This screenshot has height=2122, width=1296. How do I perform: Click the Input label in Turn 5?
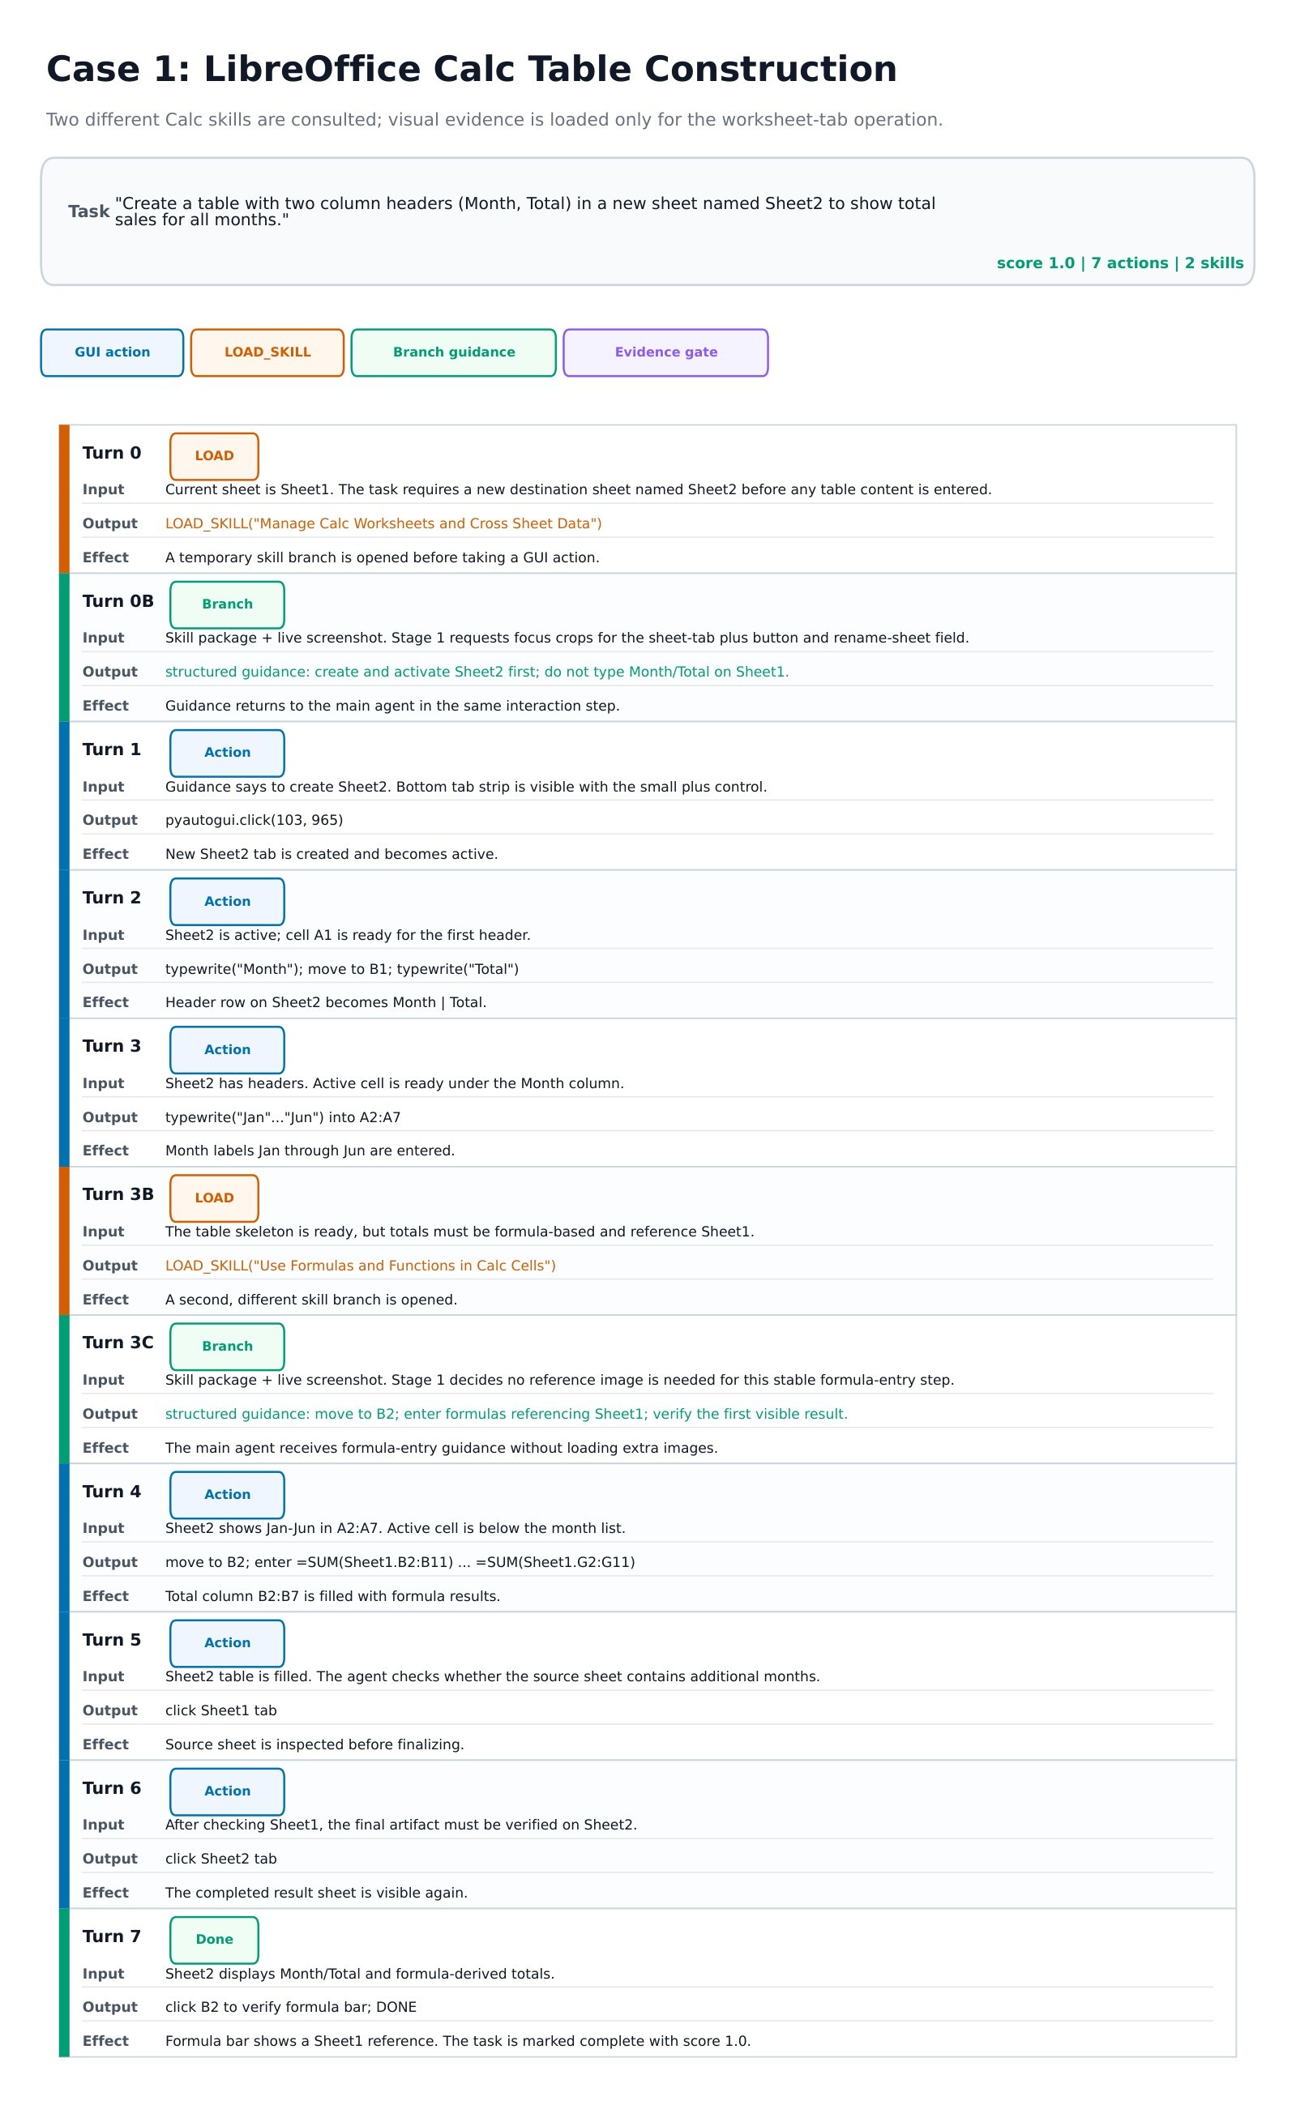pos(103,1676)
